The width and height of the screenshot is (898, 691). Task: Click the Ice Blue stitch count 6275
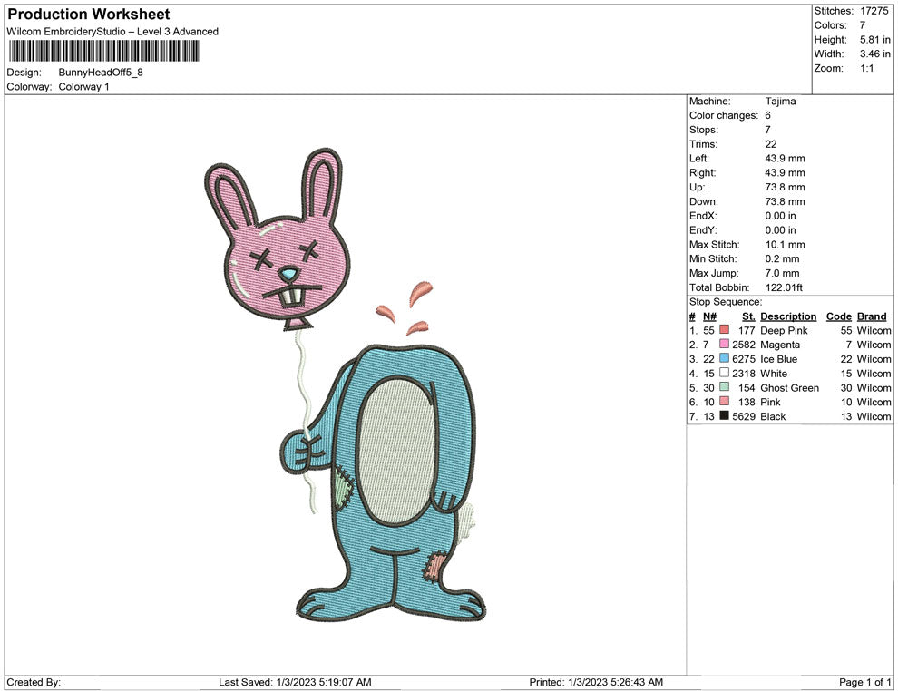744,359
